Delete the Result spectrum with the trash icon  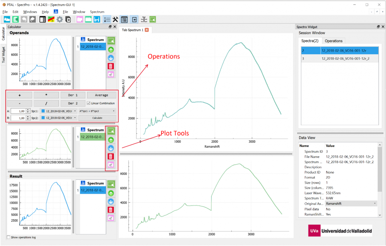click(x=111, y=210)
